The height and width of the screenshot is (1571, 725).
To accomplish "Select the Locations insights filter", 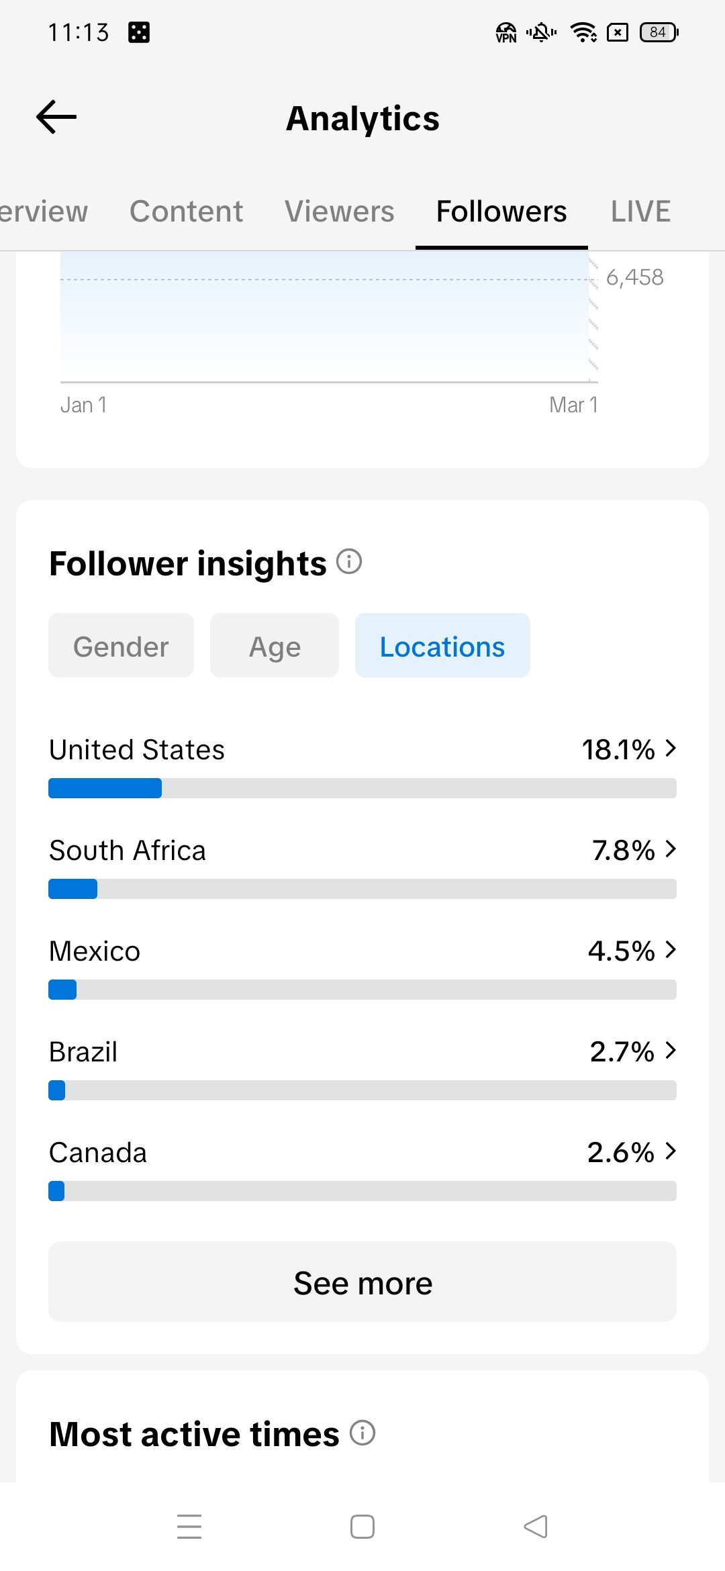I will pyautogui.click(x=442, y=646).
